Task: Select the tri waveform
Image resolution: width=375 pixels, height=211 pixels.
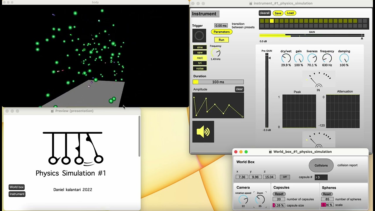Action: (200, 63)
